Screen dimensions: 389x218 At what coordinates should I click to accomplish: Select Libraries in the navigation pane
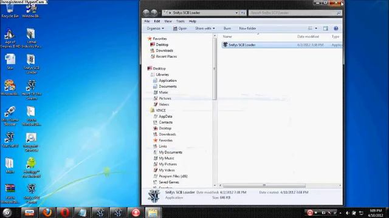coord(159,74)
